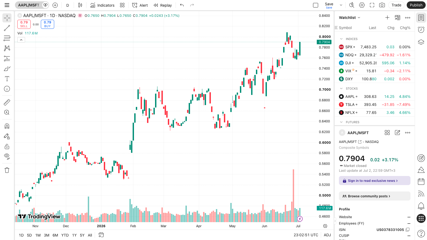Screen dimensions: 427x240
Task: Open the Trade panel
Action: [x=396, y=5]
